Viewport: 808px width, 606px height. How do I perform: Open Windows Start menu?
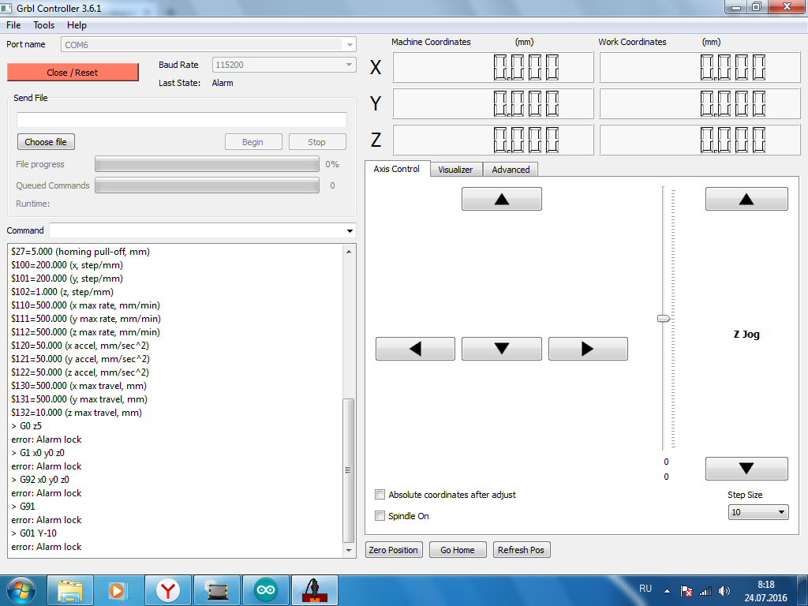[x=21, y=590]
